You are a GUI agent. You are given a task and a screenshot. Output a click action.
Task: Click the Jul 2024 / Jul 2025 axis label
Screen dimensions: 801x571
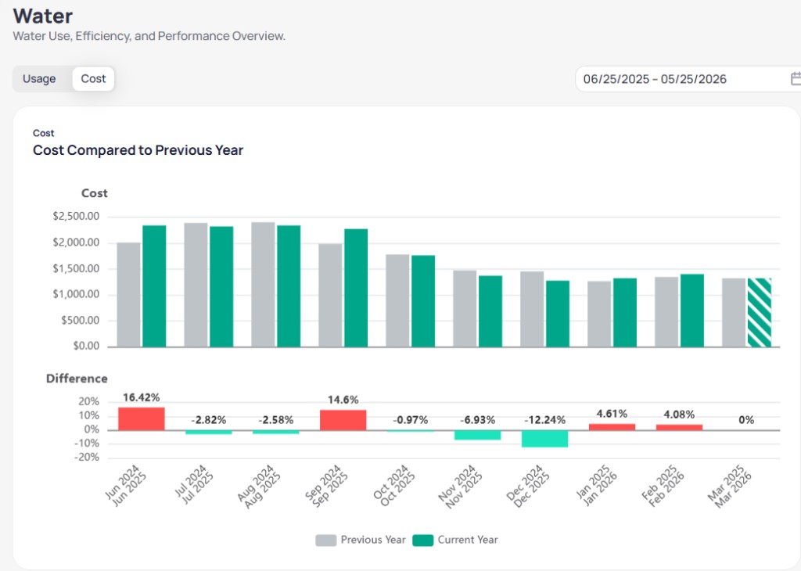click(x=194, y=484)
